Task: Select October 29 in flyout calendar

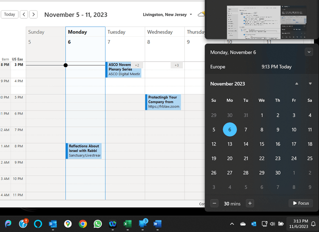Action: [213, 116]
